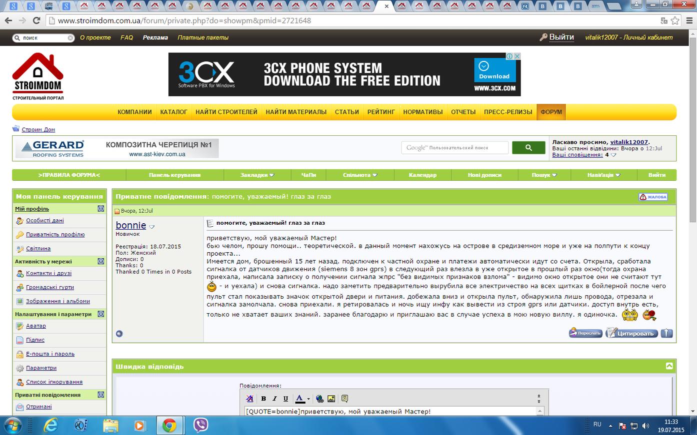Click the site search input field

pos(43,37)
